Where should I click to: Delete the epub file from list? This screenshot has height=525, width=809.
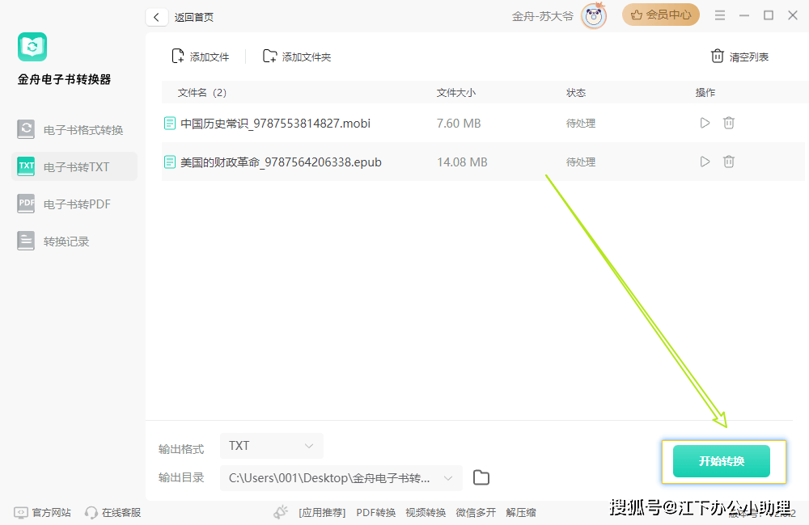729,162
